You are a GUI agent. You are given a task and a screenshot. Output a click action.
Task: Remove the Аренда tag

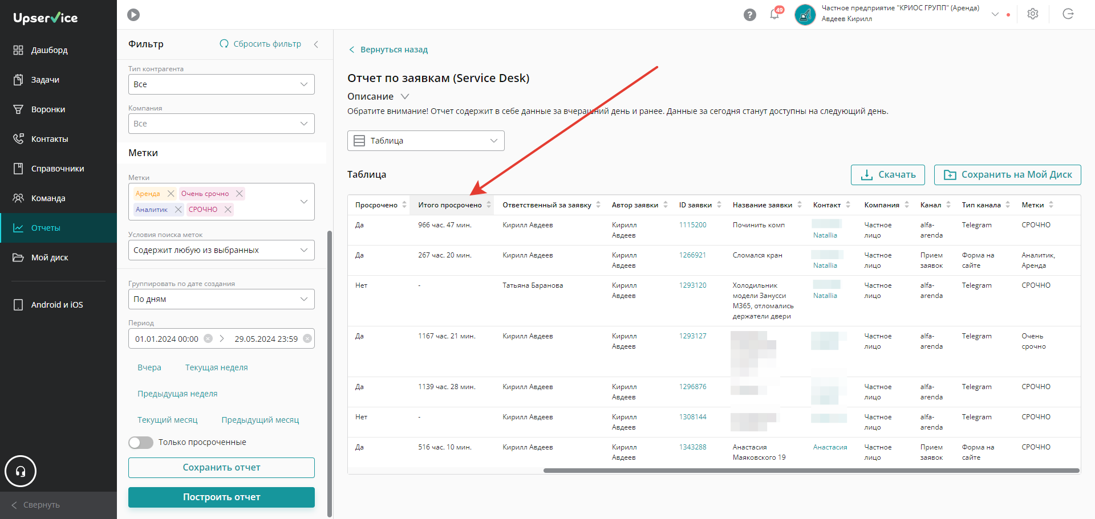point(171,194)
